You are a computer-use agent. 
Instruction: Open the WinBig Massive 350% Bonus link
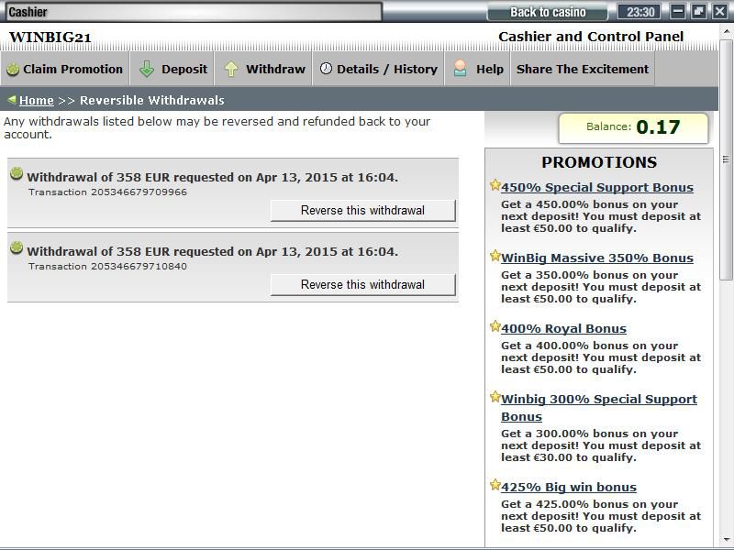pos(597,258)
